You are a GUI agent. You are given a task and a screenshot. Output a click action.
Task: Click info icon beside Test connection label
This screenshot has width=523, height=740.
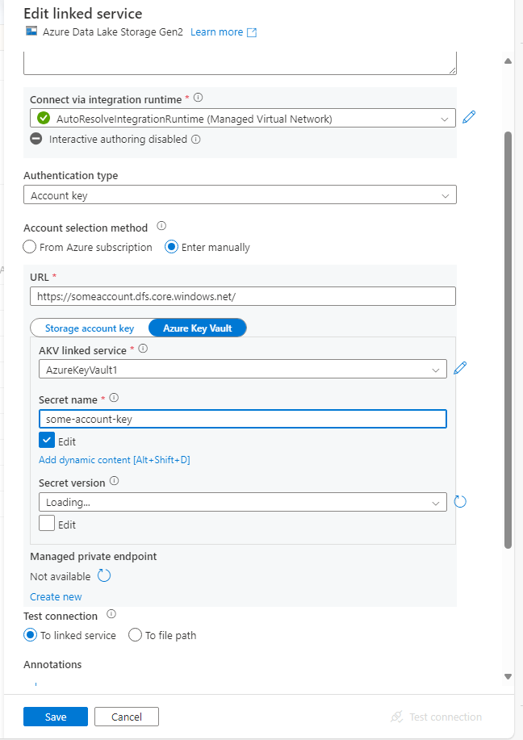pyautogui.click(x=111, y=615)
